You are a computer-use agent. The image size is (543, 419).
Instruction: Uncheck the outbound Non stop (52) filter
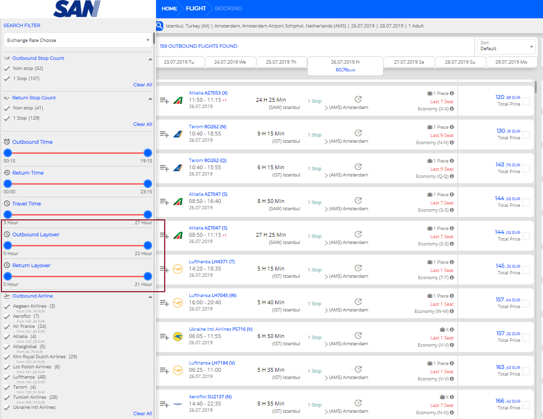pos(7,68)
